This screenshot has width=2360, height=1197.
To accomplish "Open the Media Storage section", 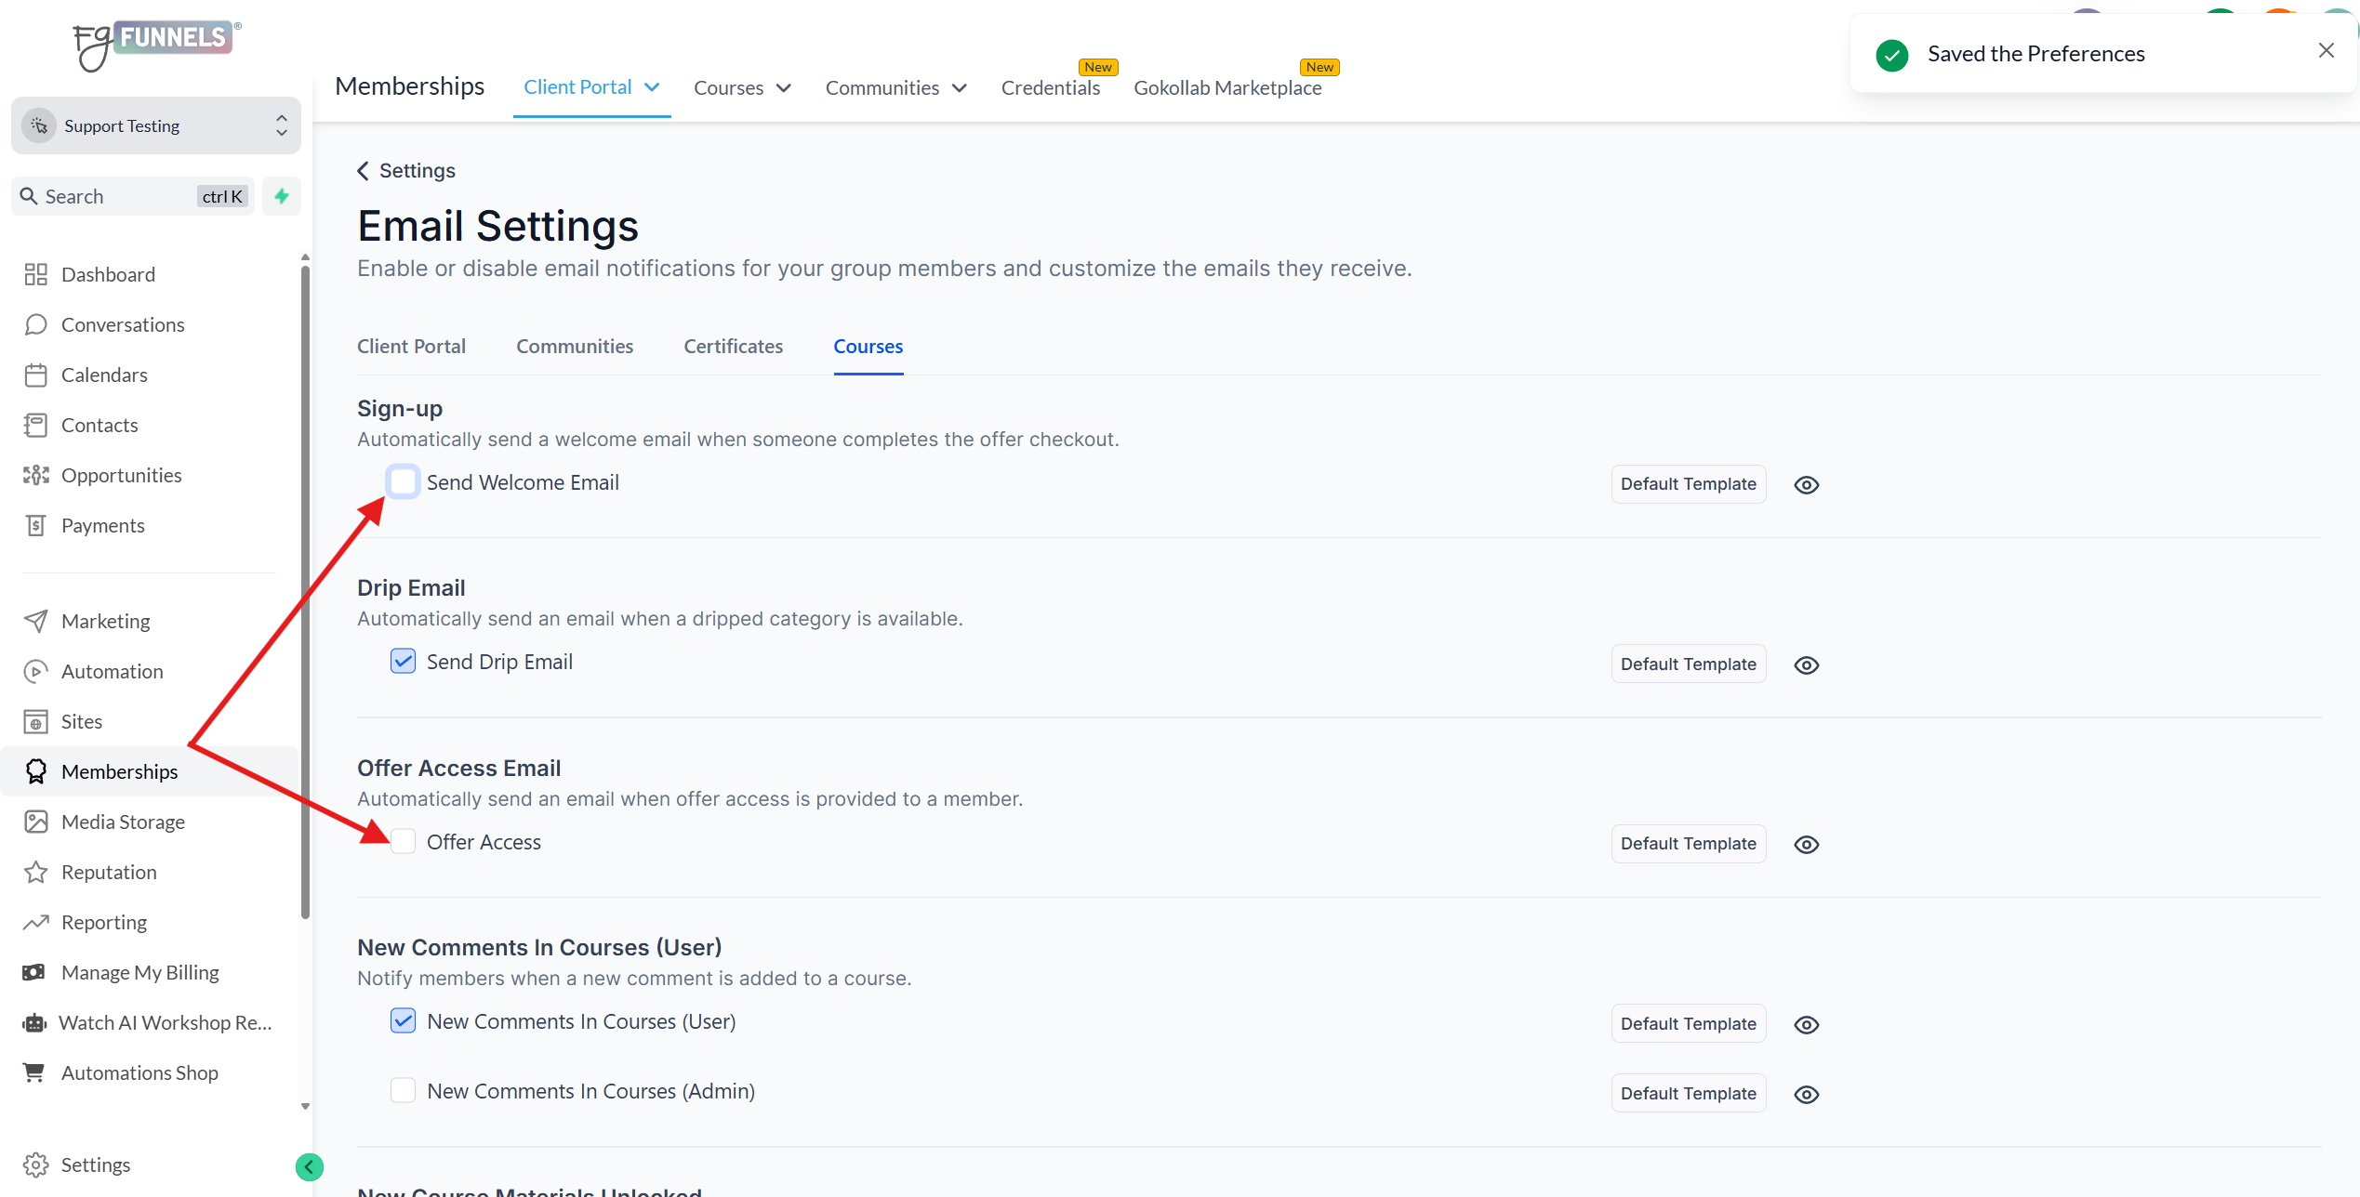I will [122, 822].
